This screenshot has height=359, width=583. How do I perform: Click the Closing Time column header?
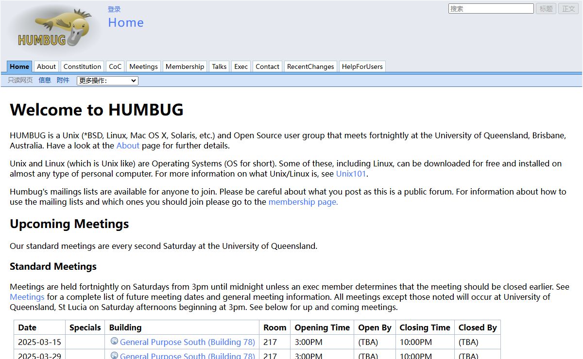tap(425, 327)
